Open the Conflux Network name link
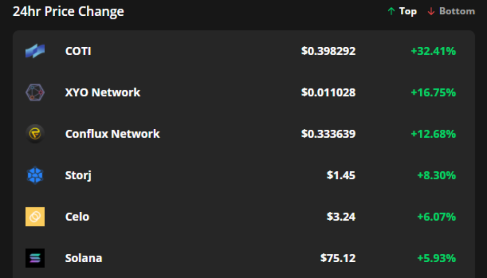Screen dimensions: 487x278 tap(112, 134)
